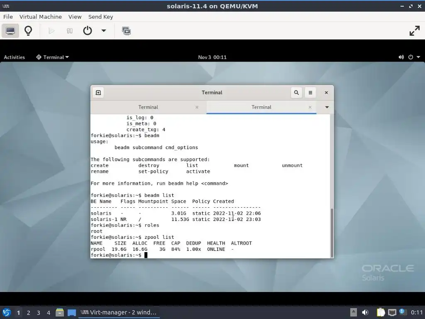Image resolution: width=425 pixels, height=319 pixels.
Task: Close the Terminal window inside the guest
Action: 326,93
